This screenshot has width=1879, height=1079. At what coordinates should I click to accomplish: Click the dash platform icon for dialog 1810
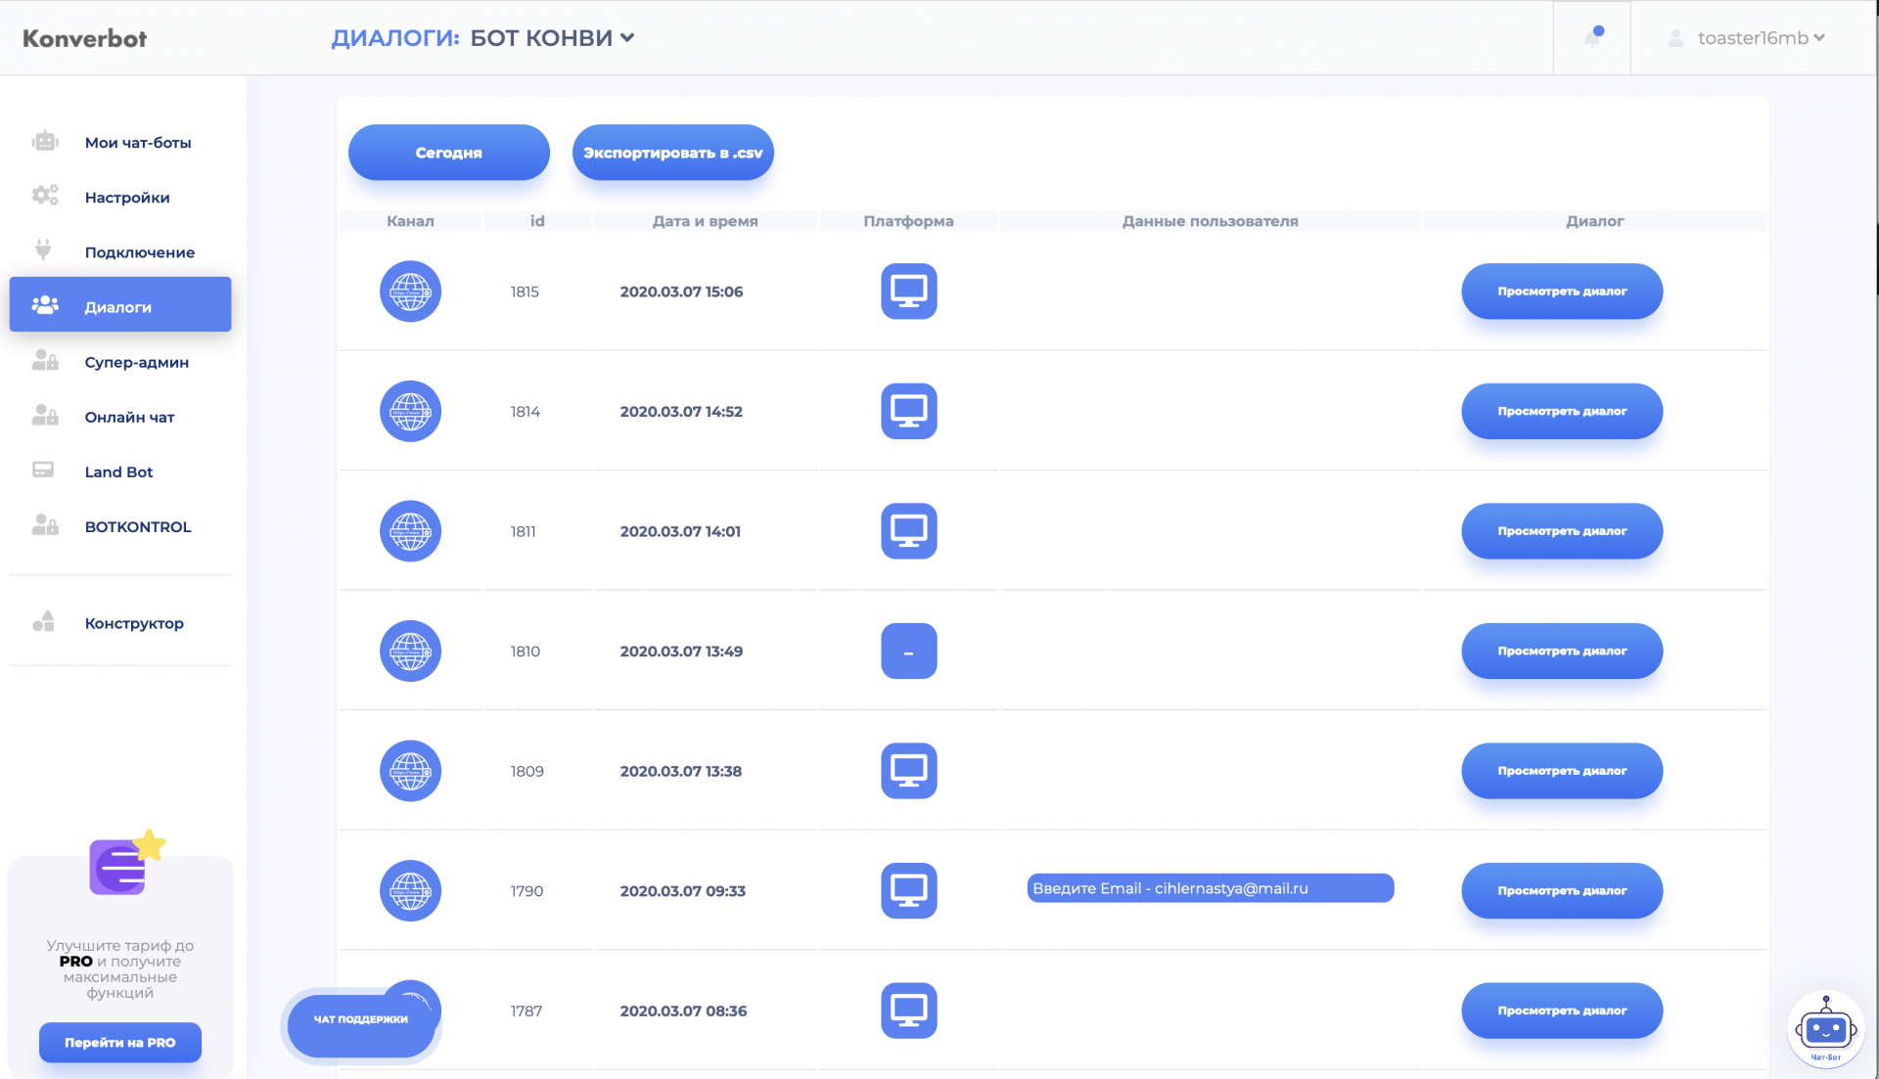[x=908, y=652]
